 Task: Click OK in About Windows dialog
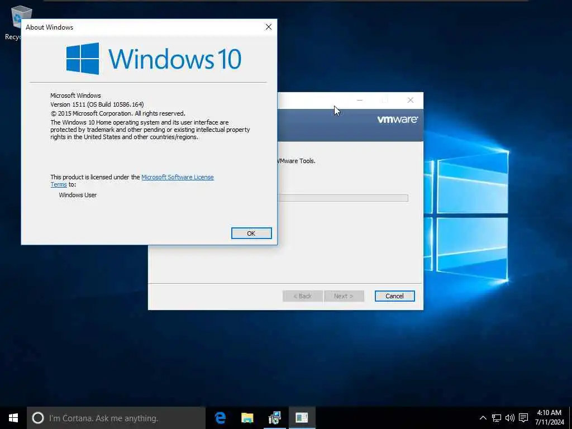[x=251, y=233]
